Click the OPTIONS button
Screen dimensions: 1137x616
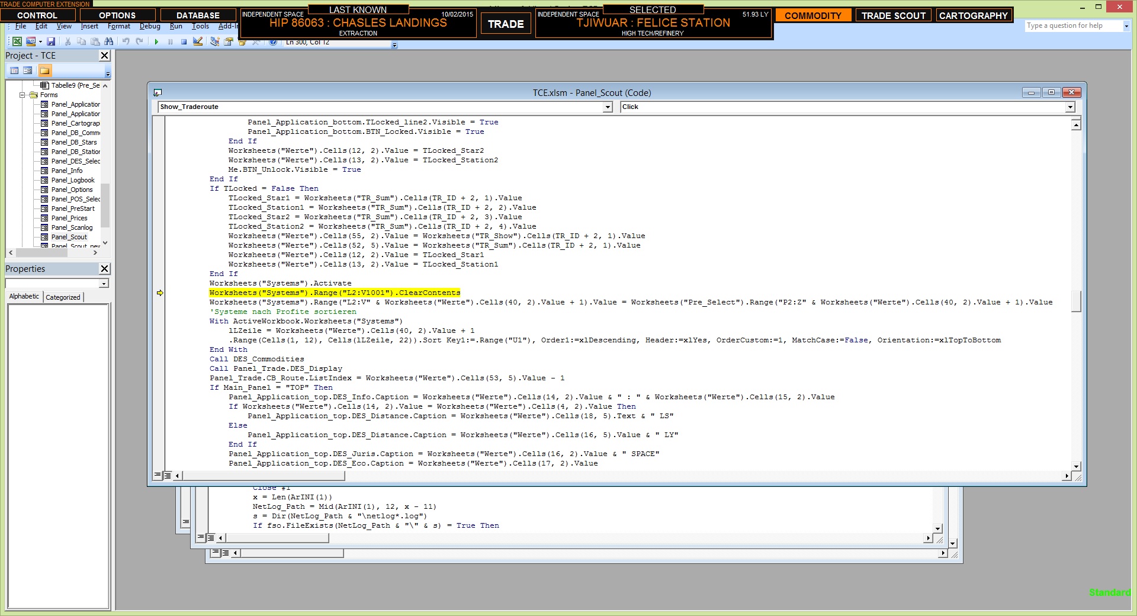coord(117,15)
